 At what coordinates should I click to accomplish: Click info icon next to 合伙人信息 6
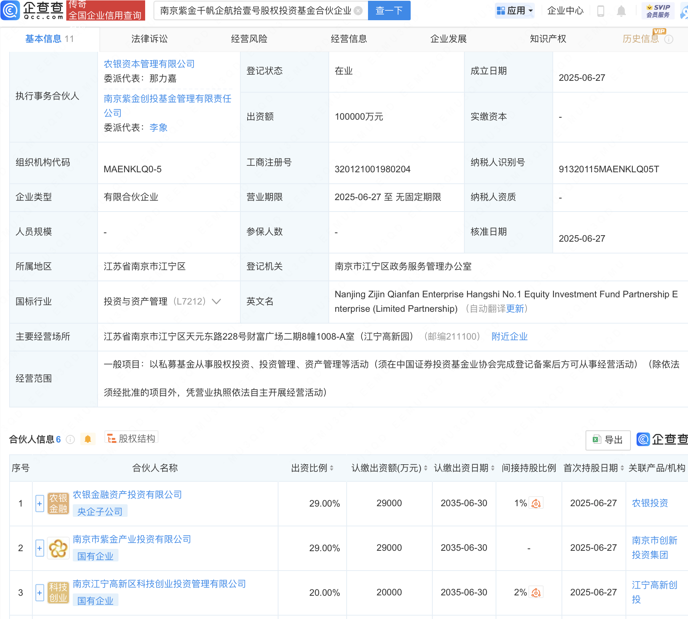coord(70,439)
